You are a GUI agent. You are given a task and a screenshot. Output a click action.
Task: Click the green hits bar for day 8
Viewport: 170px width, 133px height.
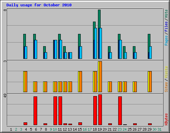(44, 49)
